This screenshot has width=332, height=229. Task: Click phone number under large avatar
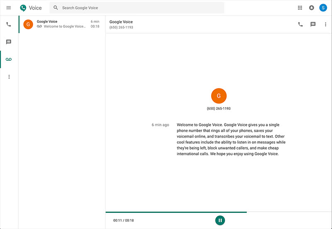(219, 108)
